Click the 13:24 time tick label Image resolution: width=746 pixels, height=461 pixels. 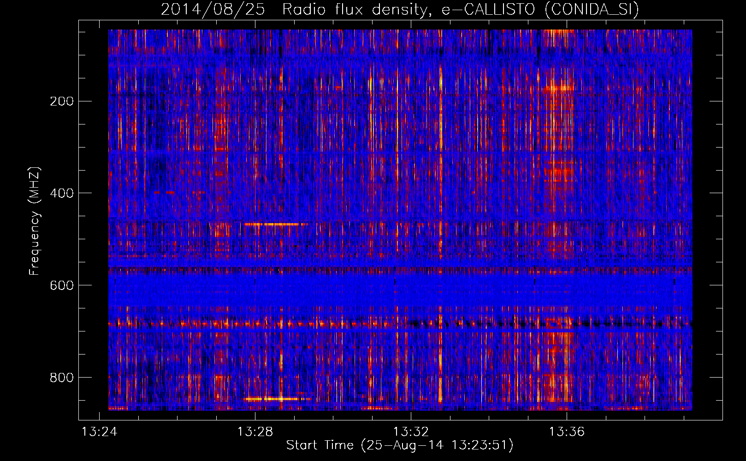point(99,431)
